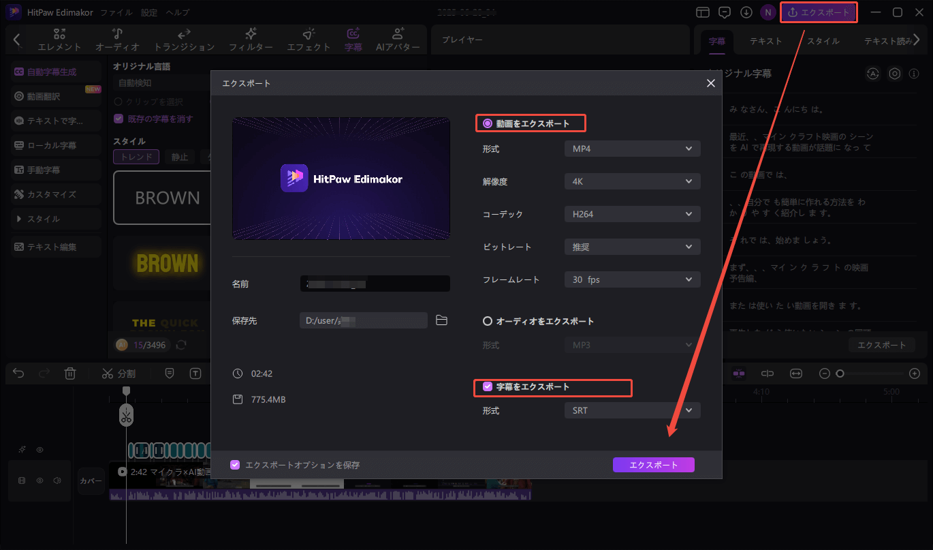This screenshot has height=550, width=933.
Task: Click the marker icon in the timeline toolbar
Action: (170, 373)
